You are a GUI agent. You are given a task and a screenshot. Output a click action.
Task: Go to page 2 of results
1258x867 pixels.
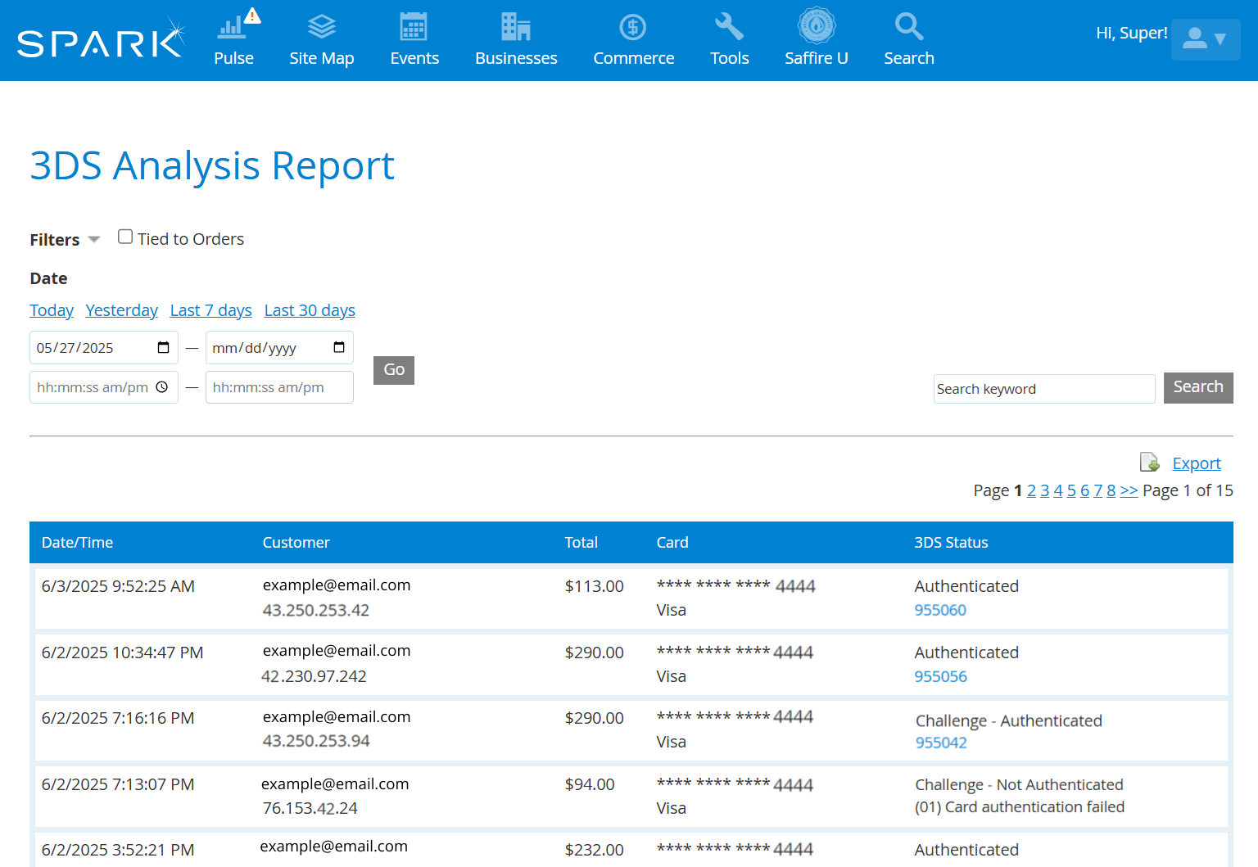[1031, 490]
